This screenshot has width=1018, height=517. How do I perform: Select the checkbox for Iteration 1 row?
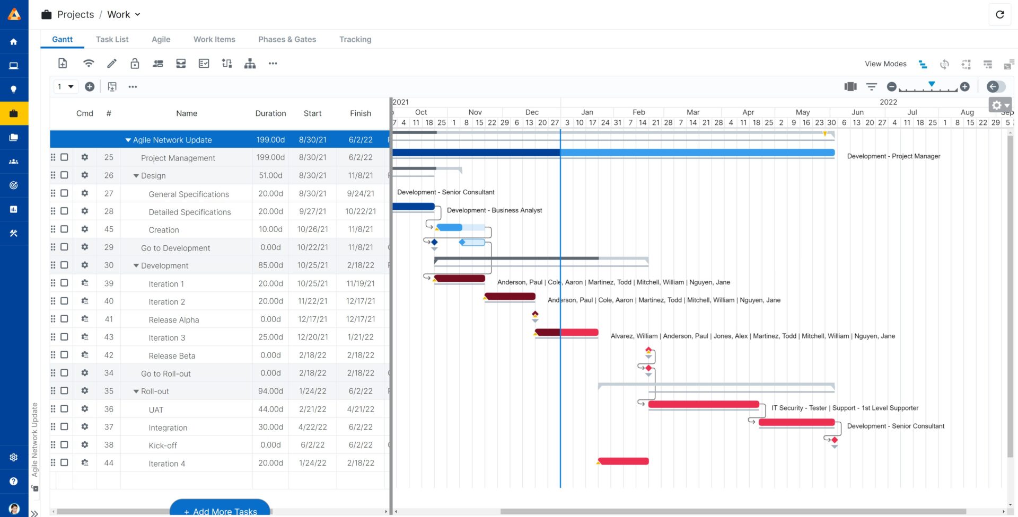[x=64, y=283]
